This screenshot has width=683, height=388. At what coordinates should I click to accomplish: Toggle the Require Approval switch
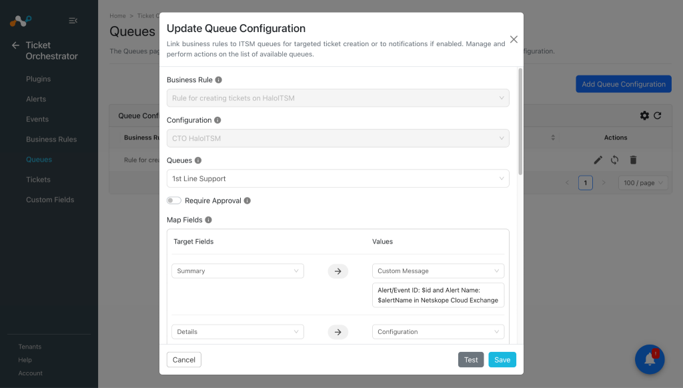click(x=174, y=200)
